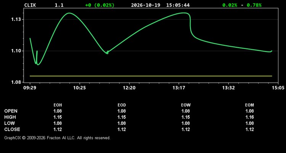Select the EOM column header
This screenshot has width=286, height=153.
[249, 105]
